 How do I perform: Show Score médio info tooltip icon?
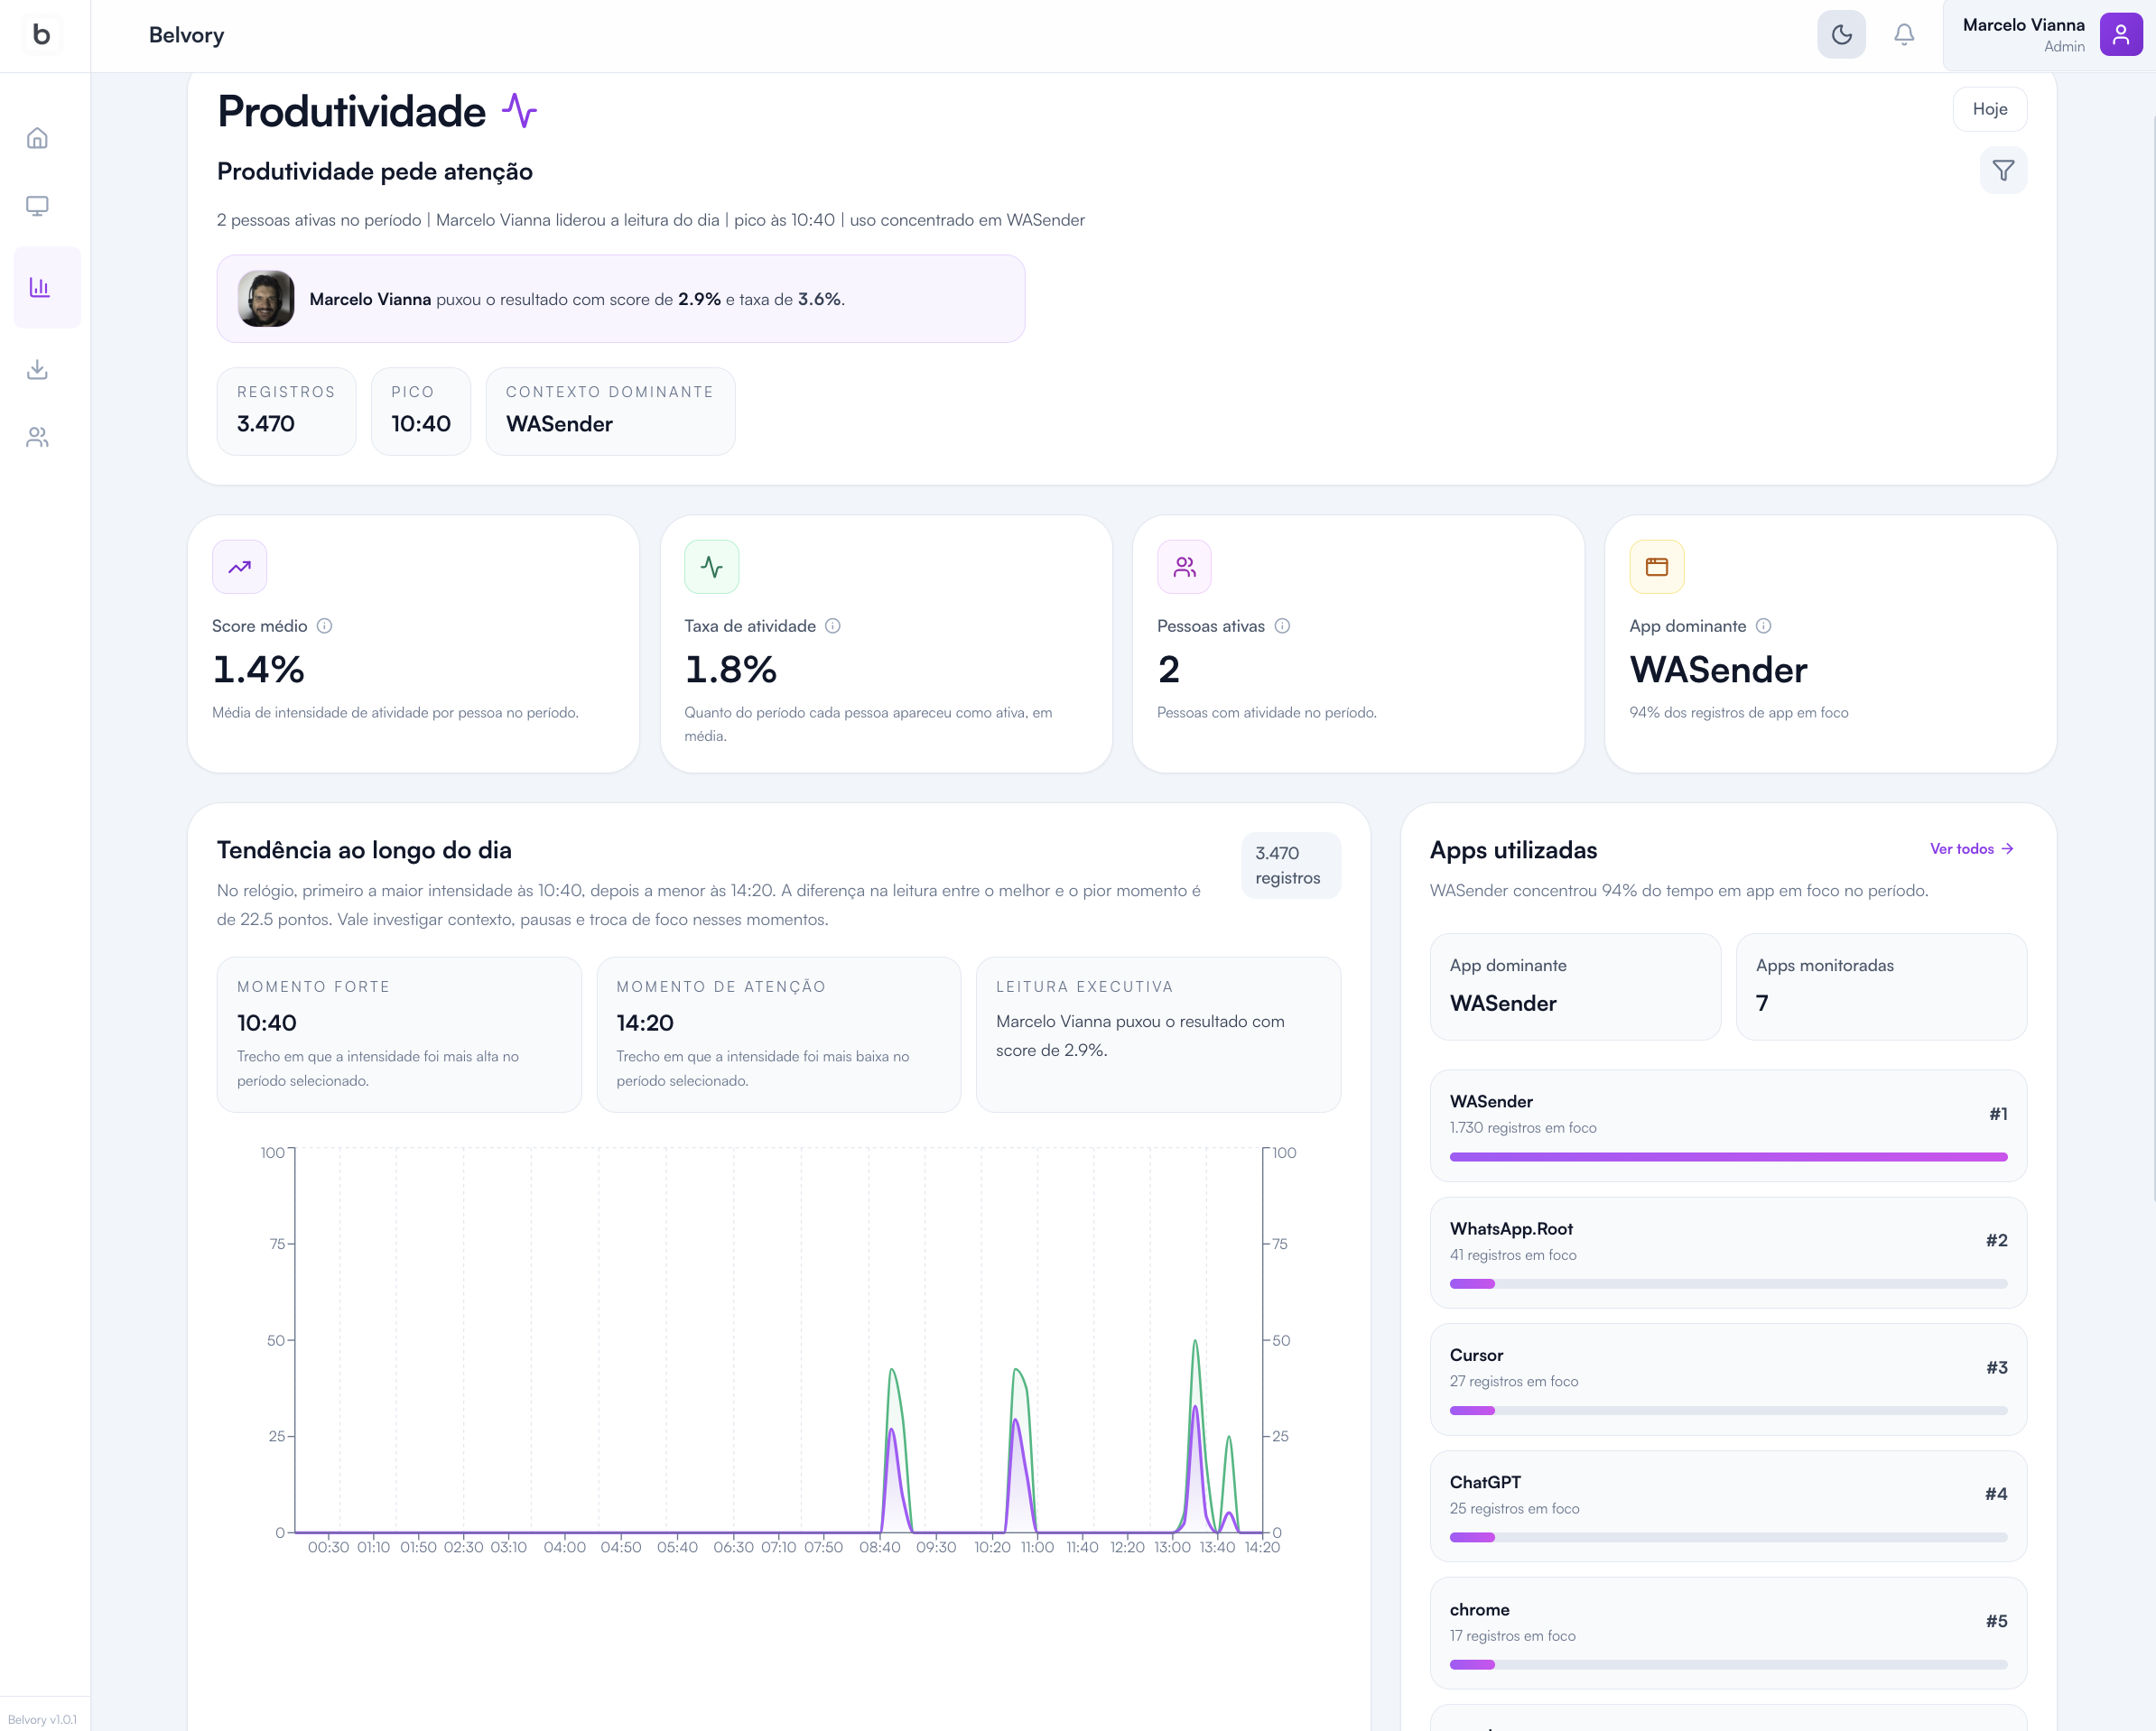(x=324, y=625)
